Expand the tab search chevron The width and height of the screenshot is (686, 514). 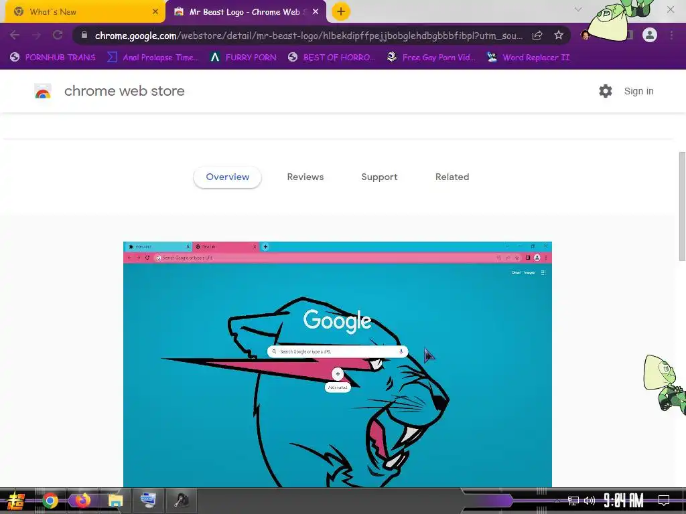tap(578, 9)
